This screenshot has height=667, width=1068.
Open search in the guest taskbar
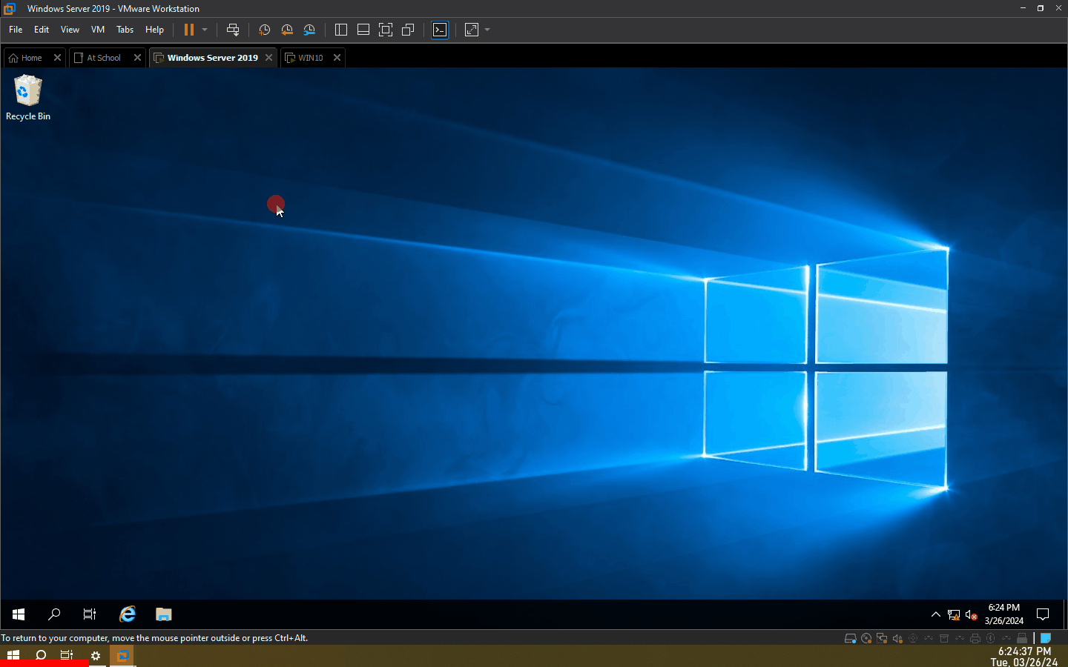pyautogui.click(x=54, y=614)
